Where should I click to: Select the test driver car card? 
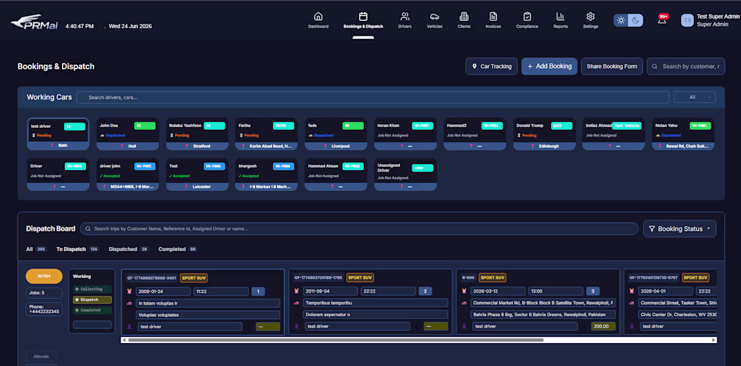click(58, 134)
